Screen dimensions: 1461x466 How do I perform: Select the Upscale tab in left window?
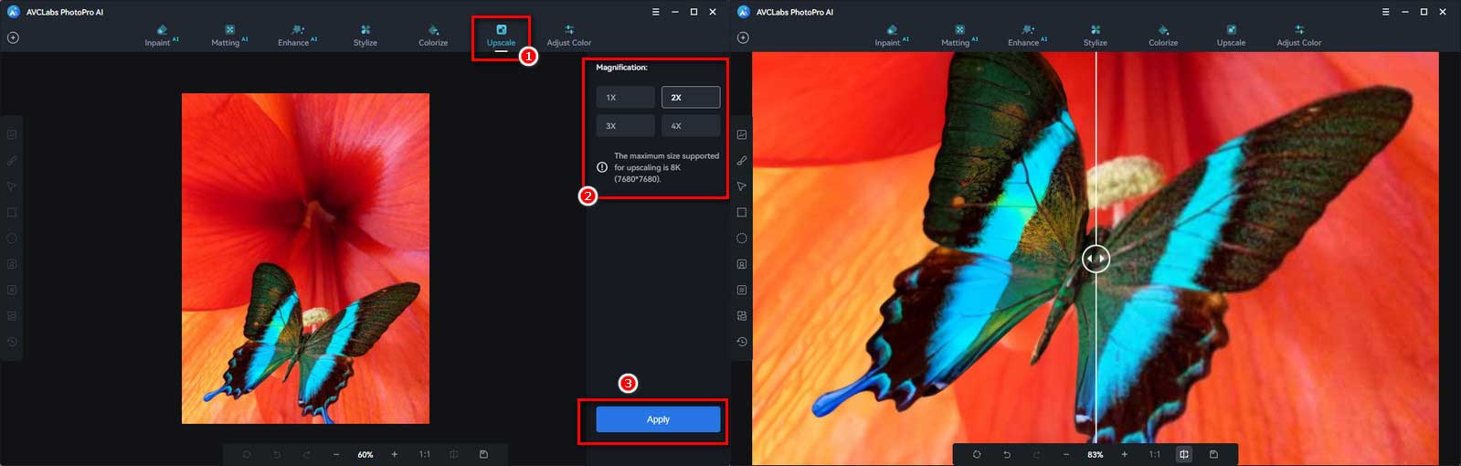coord(501,36)
